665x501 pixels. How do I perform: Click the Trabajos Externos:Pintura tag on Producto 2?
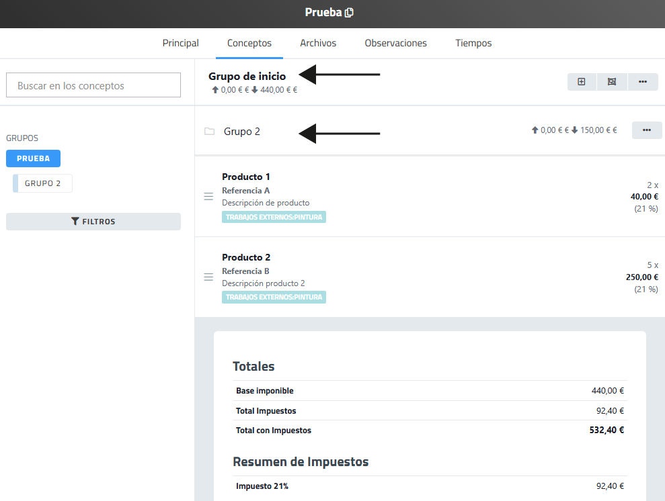point(274,297)
